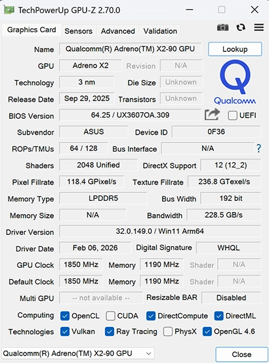Click the Qualcomm vendor logo
The width and height of the screenshot is (269, 363).
234,81
